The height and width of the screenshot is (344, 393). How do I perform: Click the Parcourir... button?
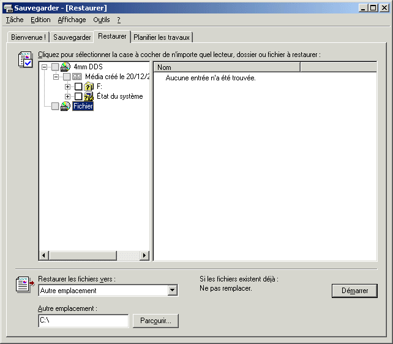point(155,321)
